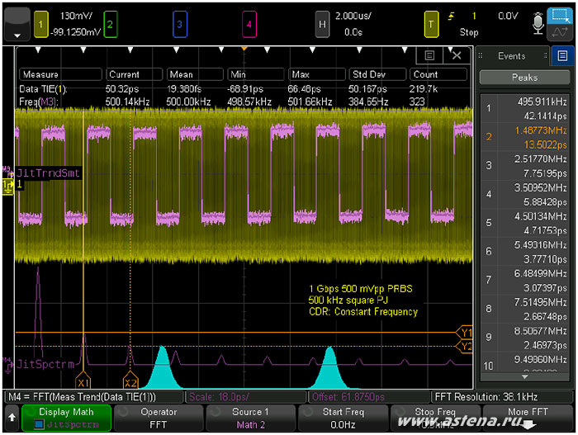The height and width of the screenshot is (435, 578).
Task: Click the Current column header
Action: [134, 74]
